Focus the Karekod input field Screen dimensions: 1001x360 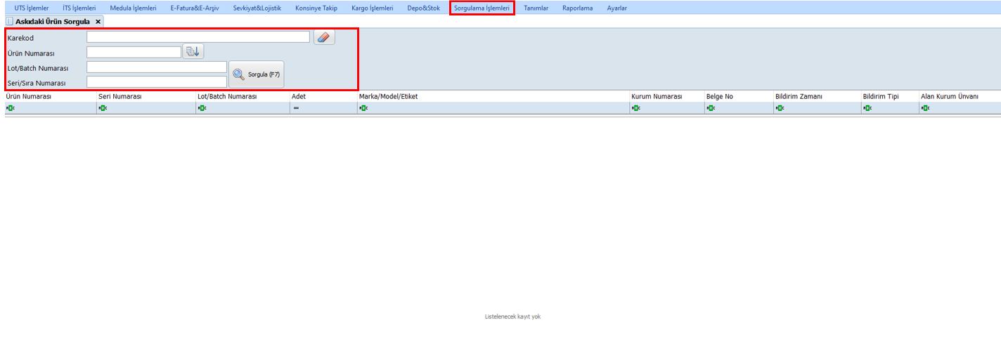click(x=198, y=37)
